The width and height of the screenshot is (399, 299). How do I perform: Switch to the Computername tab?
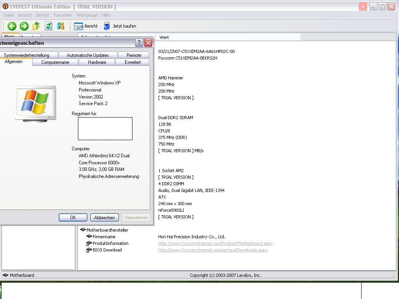tap(55, 62)
